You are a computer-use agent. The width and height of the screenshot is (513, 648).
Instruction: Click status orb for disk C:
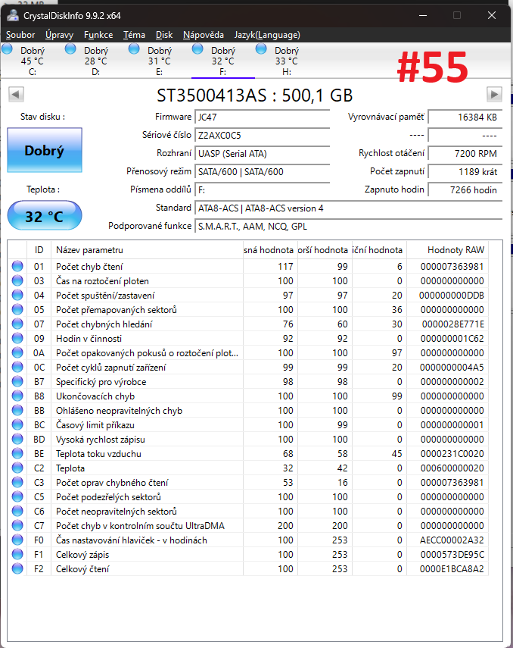click(8, 49)
